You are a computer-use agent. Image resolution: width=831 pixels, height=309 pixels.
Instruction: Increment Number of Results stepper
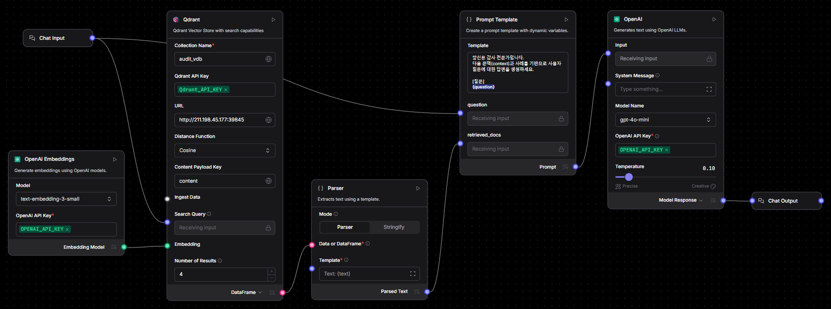tap(271, 271)
